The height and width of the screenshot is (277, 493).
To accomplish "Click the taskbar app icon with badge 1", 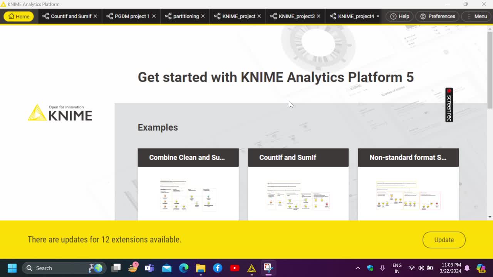I will [x=133, y=268].
